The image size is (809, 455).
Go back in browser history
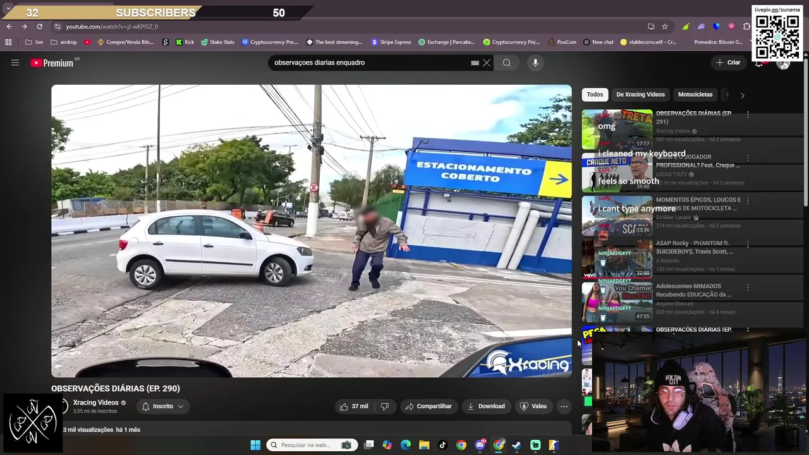tap(9, 27)
